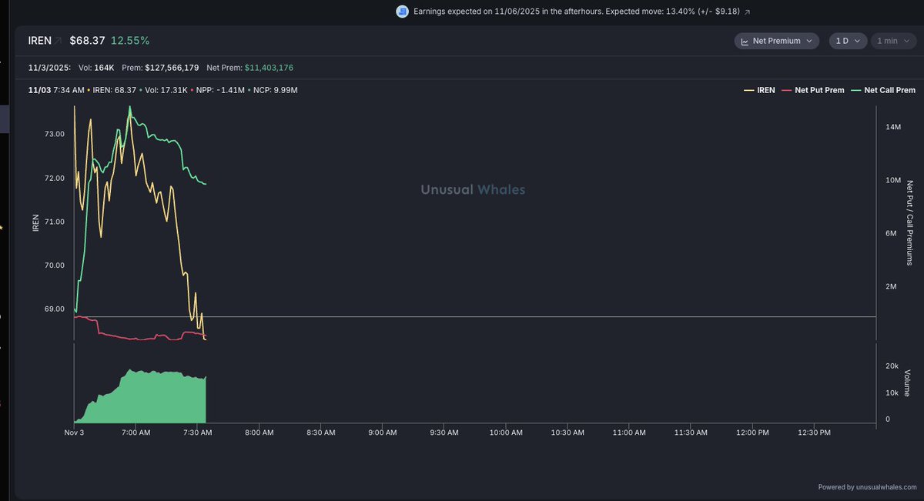This screenshot has height=501, width=924.
Task: Click the yellow IREN legend line marker
Action: [x=748, y=90]
